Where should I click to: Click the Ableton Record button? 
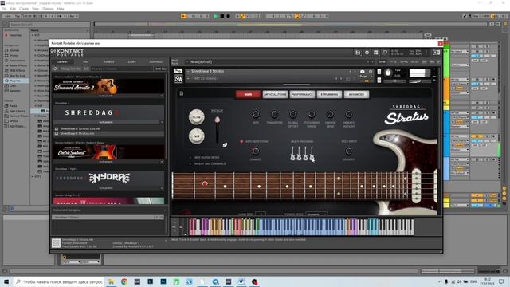(228, 16)
